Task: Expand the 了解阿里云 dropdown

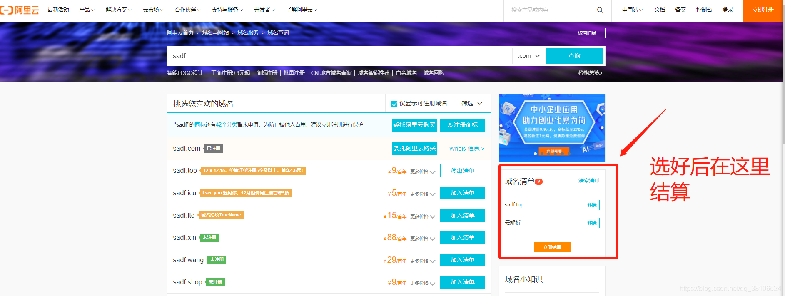Action: tap(301, 10)
